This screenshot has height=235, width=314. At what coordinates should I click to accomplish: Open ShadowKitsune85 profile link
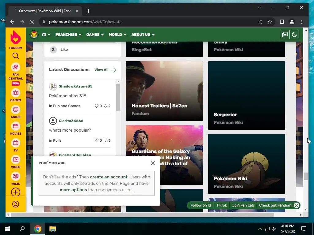[x=75, y=86]
